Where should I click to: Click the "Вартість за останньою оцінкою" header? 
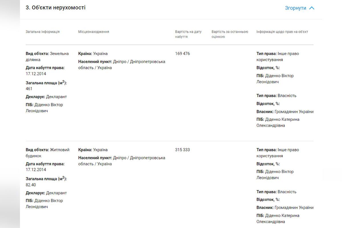230,34
